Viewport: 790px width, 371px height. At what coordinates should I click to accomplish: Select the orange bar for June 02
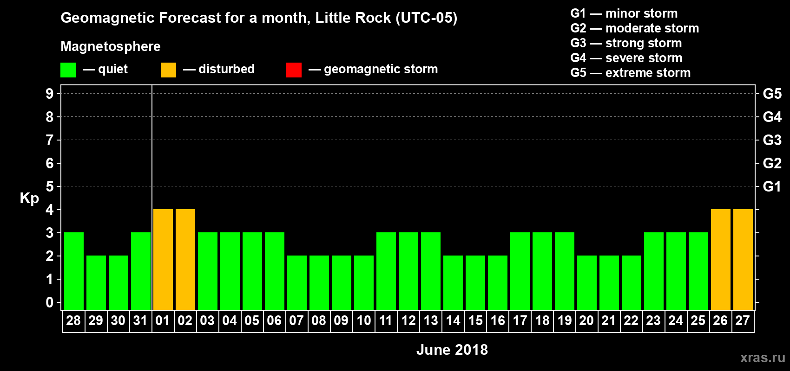[x=185, y=260]
